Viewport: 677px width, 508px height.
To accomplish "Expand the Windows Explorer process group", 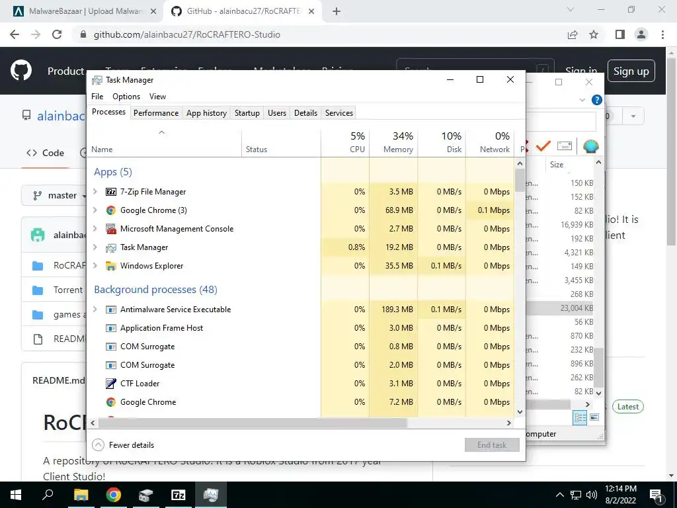I will pyautogui.click(x=95, y=266).
